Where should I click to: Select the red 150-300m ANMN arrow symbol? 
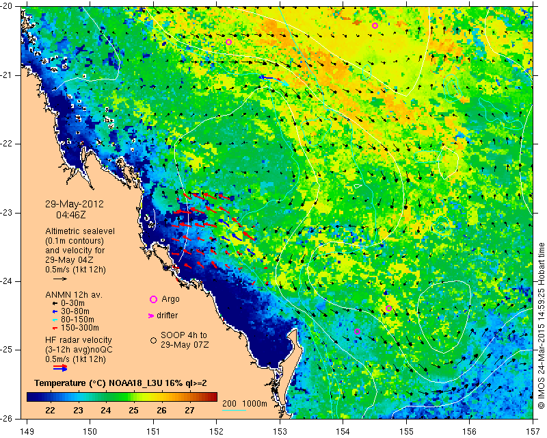pyautogui.click(x=55, y=328)
